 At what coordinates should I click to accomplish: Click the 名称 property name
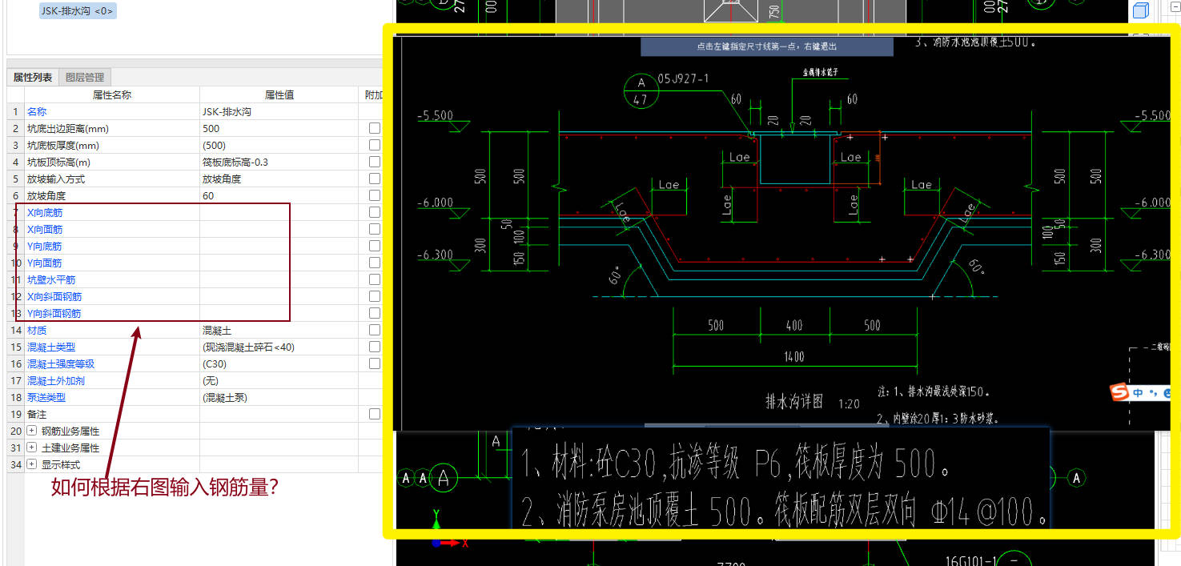37,111
